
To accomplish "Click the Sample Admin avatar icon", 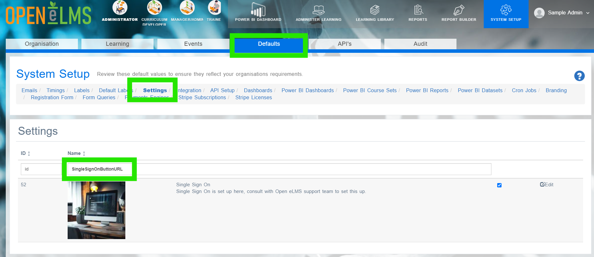I will [x=539, y=13].
